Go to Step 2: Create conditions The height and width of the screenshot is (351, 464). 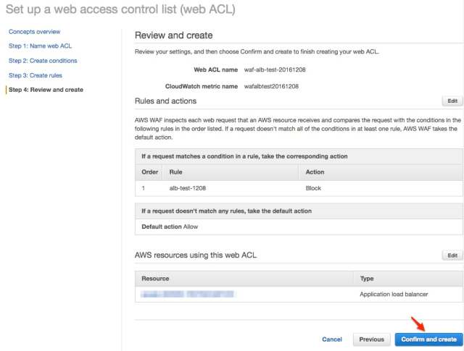coord(43,61)
